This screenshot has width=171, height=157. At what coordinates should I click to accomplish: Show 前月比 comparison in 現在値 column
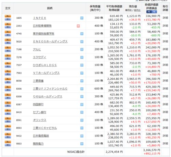point(137,10)
